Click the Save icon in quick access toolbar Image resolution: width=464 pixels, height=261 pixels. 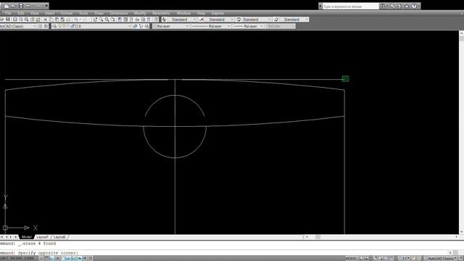tap(21, 6)
